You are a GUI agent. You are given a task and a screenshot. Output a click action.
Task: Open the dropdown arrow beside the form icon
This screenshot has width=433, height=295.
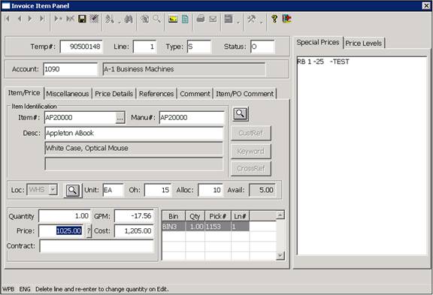pyautogui.click(x=238, y=22)
